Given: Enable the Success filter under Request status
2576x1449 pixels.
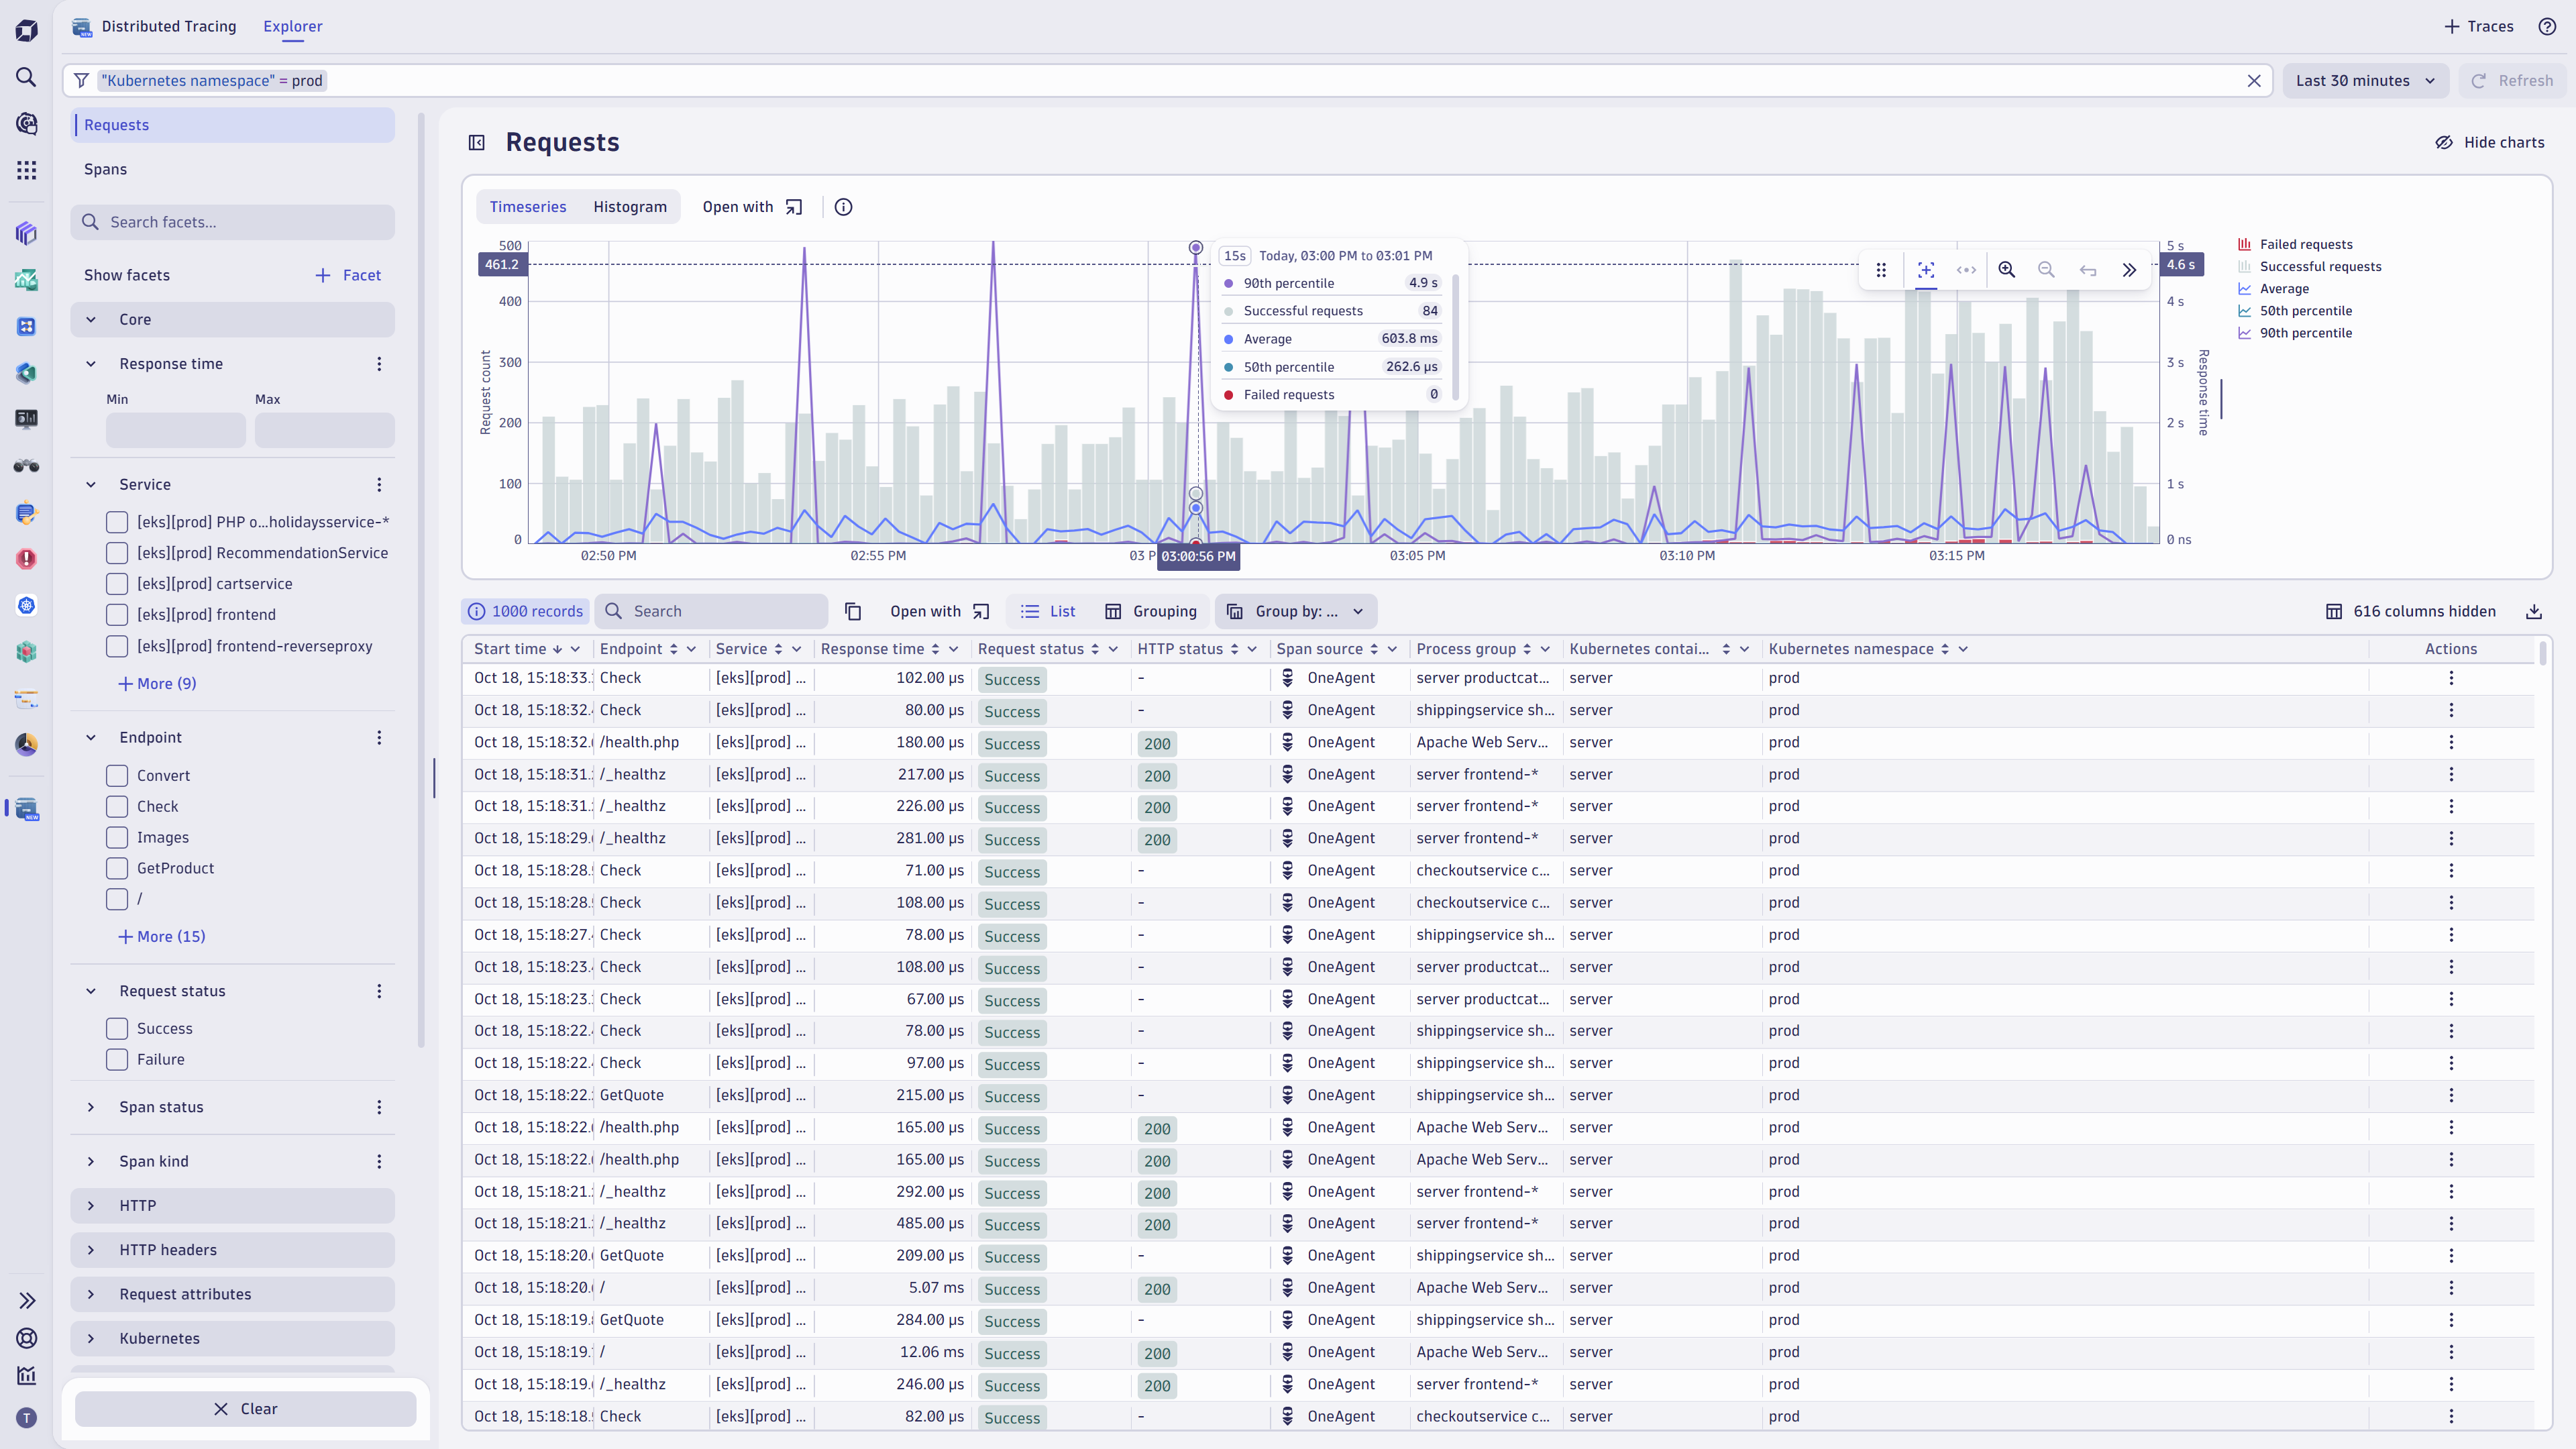Looking at the screenshot, I should (x=116, y=1028).
